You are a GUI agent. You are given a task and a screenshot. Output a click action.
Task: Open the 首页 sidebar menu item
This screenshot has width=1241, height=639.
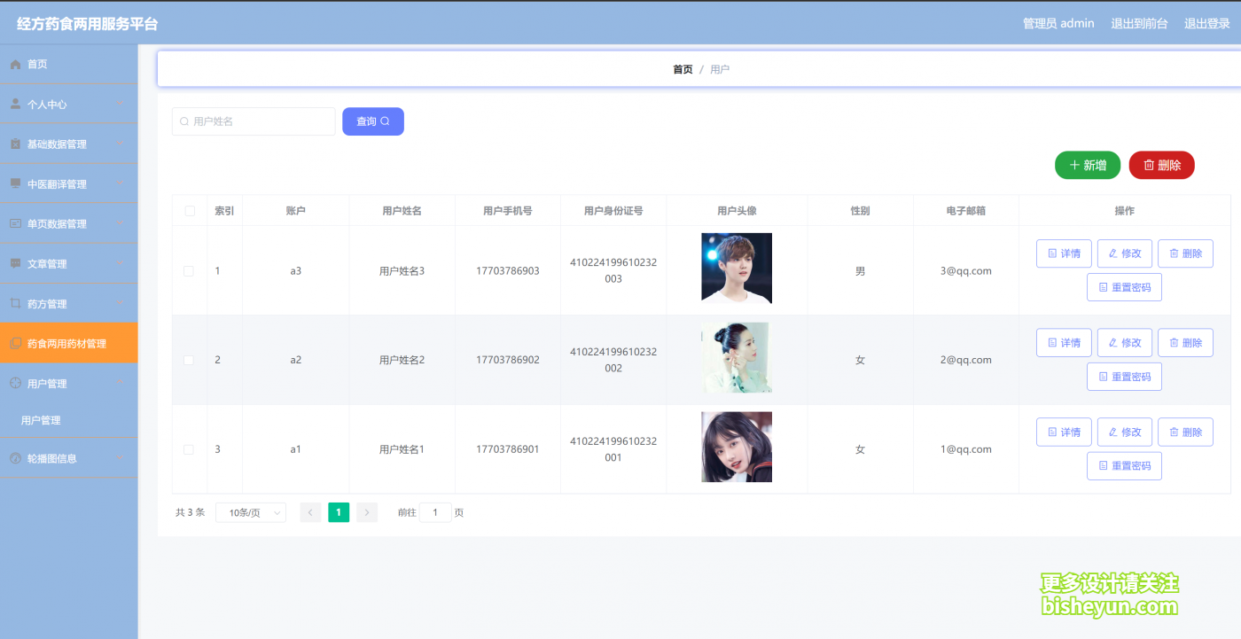(68, 65)
